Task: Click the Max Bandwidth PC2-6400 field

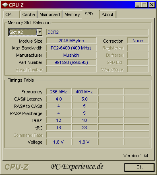Action: click(71, 48)
